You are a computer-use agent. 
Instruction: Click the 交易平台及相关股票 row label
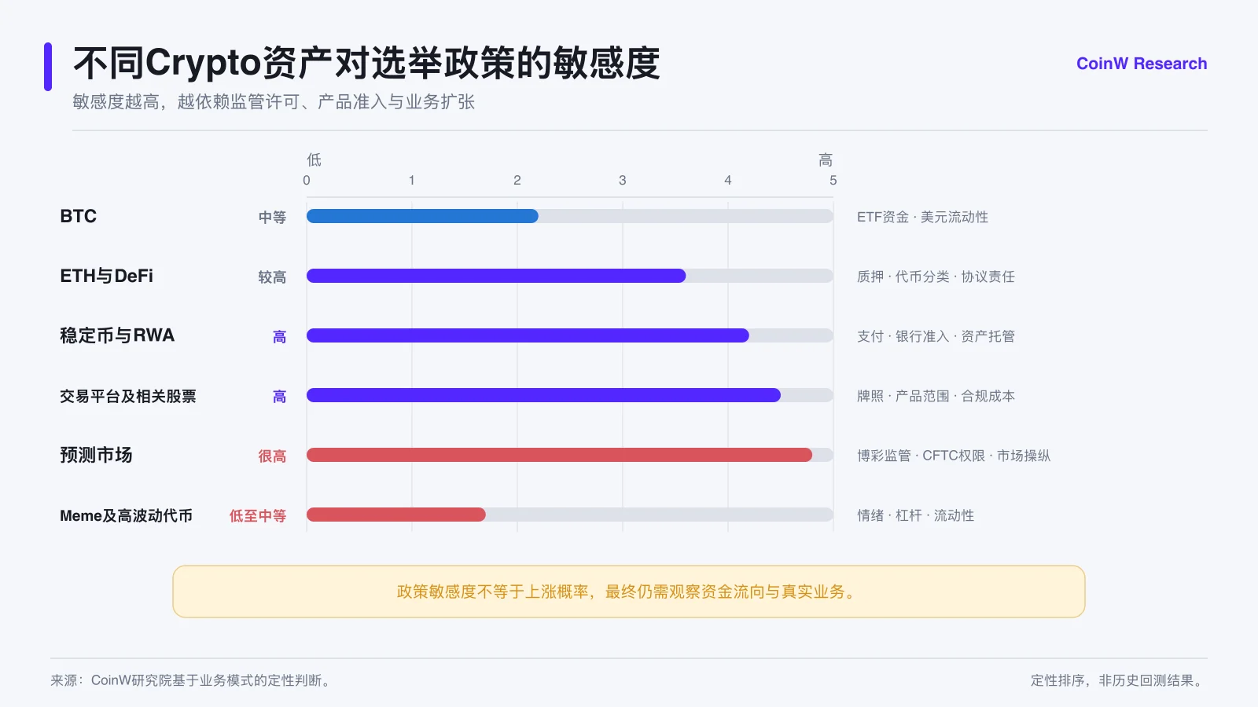128,396
